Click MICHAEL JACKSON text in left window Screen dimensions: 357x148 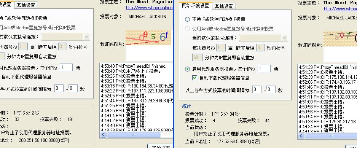[147, 17]
